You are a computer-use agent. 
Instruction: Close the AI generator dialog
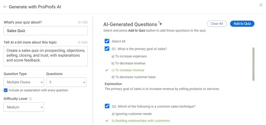261,5
